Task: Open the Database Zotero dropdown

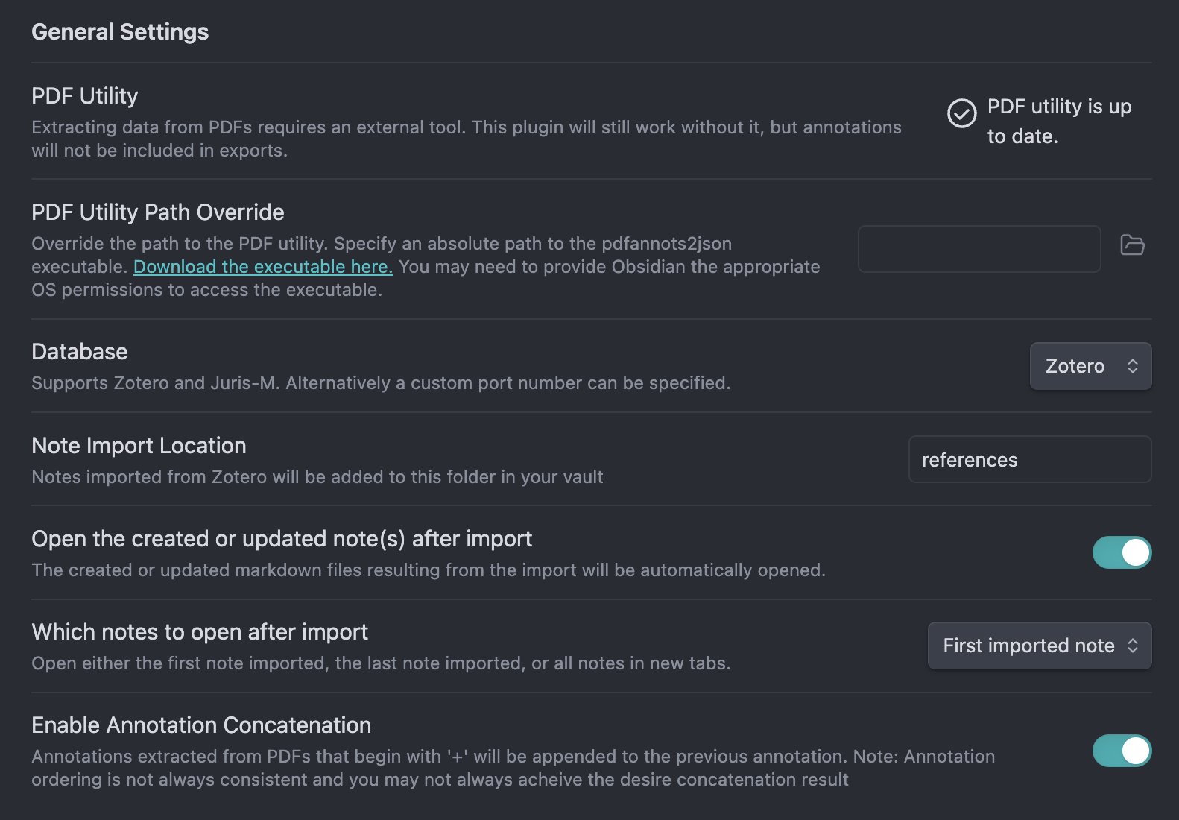Action: [x=1090, y=366]
